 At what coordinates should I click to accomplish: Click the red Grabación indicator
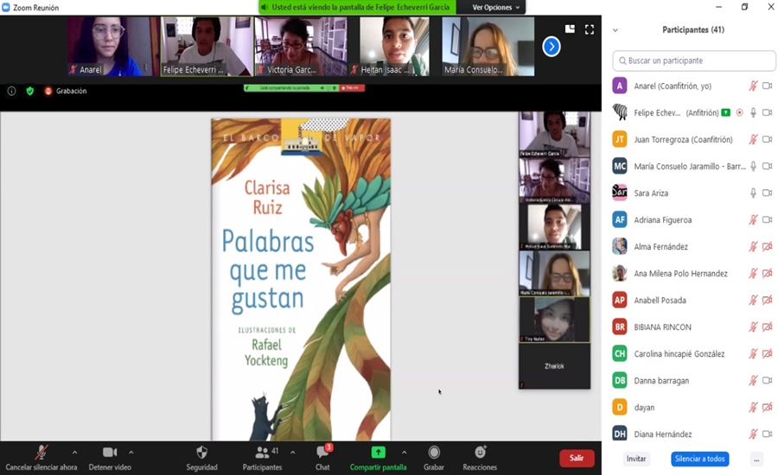pyautogui.click(x=66, y=91)
